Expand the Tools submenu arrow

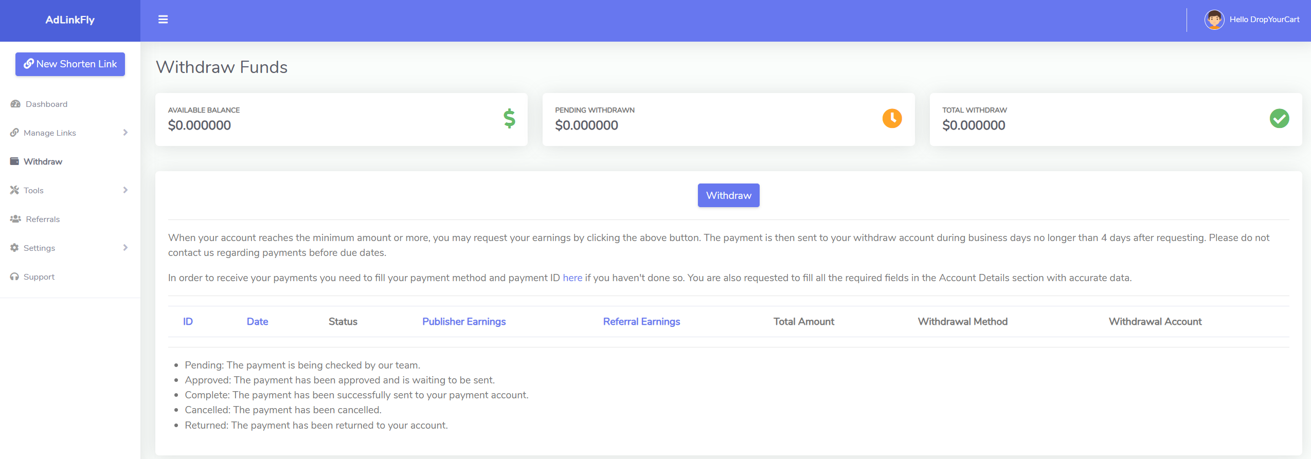click(125, 190)
